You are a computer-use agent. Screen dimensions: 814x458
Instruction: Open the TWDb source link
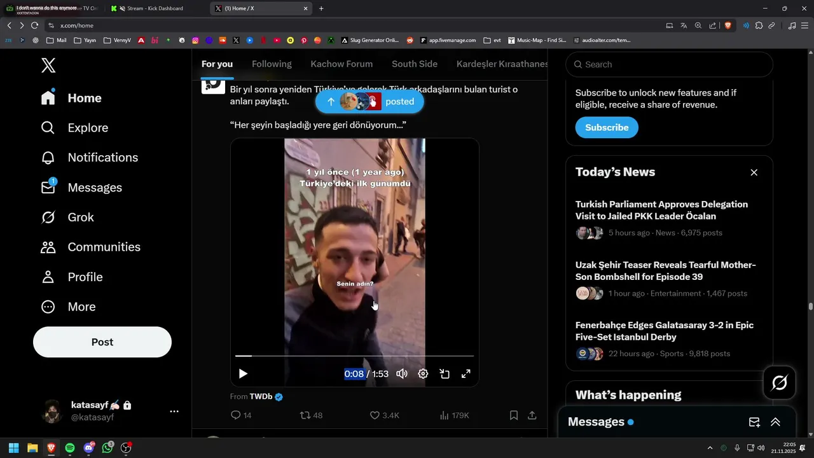[261, 397]
